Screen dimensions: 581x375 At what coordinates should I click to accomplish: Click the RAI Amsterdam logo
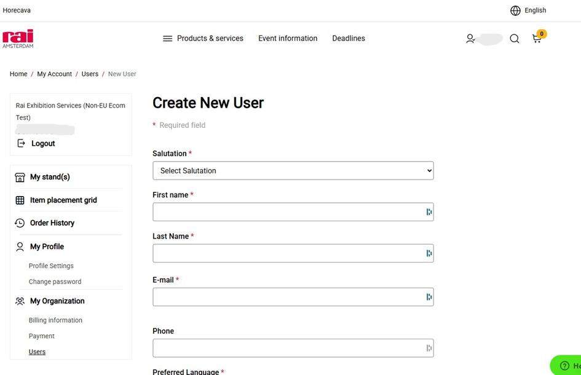pyautogui.click(x=18, y=39)
